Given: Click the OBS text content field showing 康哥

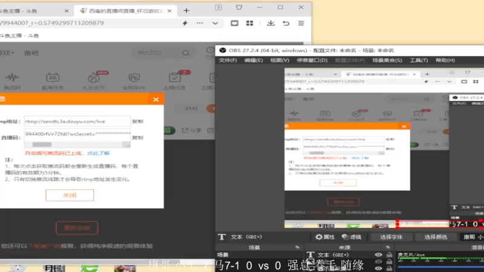Looking at the screenshot, I should coord(473,237).
